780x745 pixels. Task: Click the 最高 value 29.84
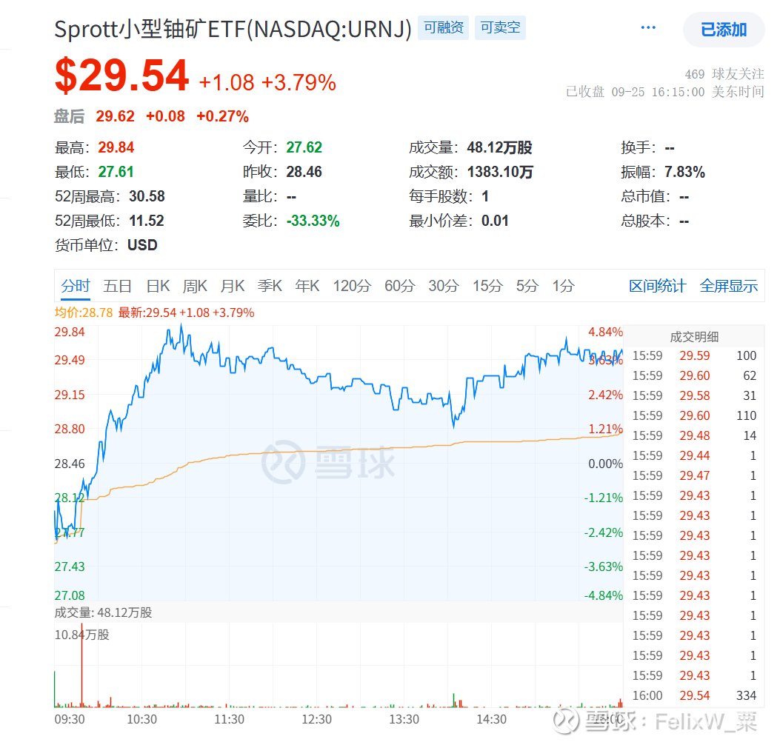(116, 147)
